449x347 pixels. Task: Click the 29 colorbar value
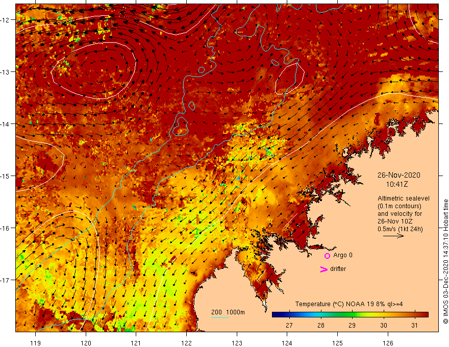[x=352, y=325]
